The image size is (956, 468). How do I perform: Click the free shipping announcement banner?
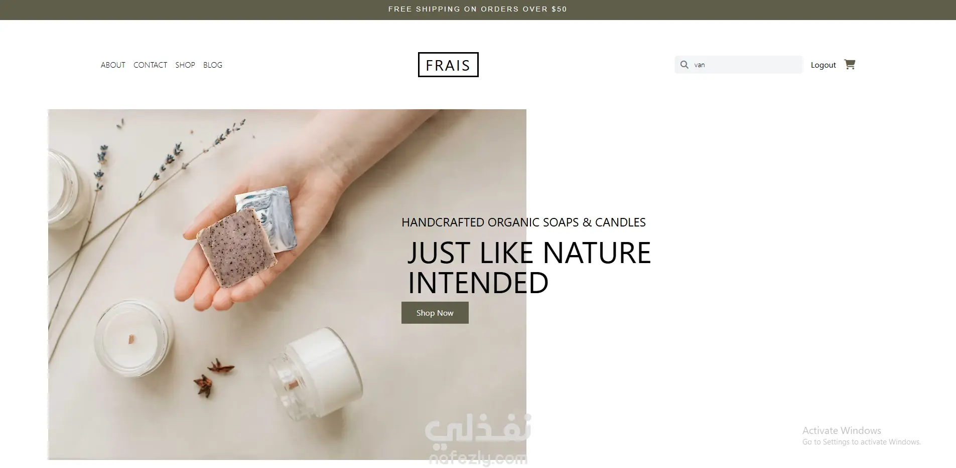tap(478, 10)
